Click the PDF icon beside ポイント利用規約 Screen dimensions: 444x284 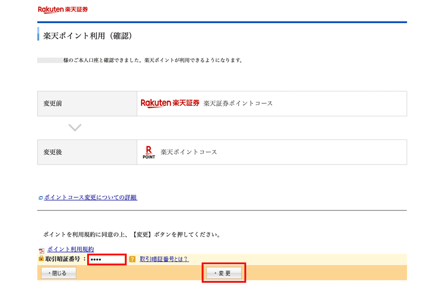click(x=42, y=251)
